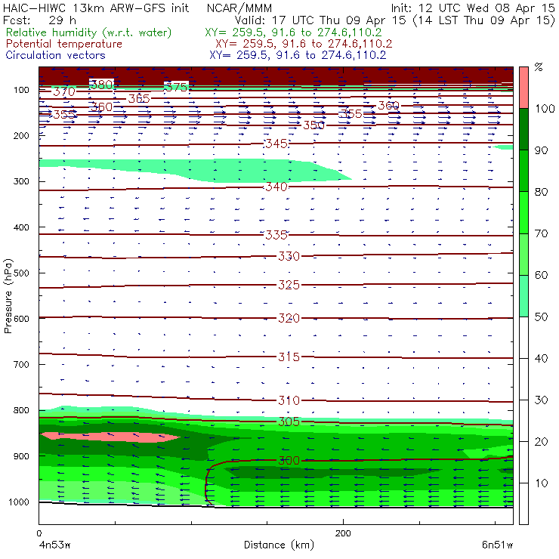Click the blue XY coordinates text line
Viewport: 559px width, 559px height.
[x=298, y=55]
